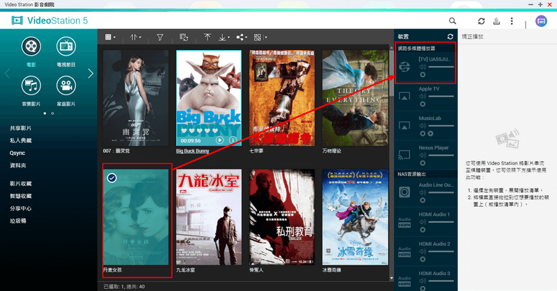This screenshot has width=557, height=291.
Task: Open the Movies (電影) library icon
Action: point(31,47)
